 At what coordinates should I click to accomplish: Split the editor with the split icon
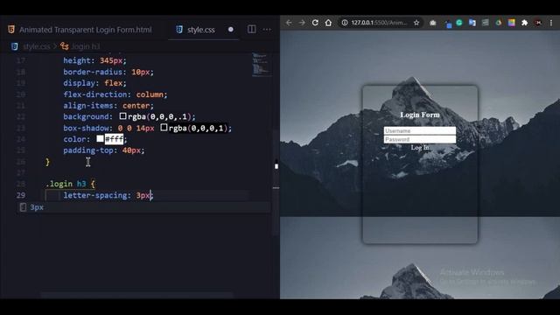[x=251, y=29]
